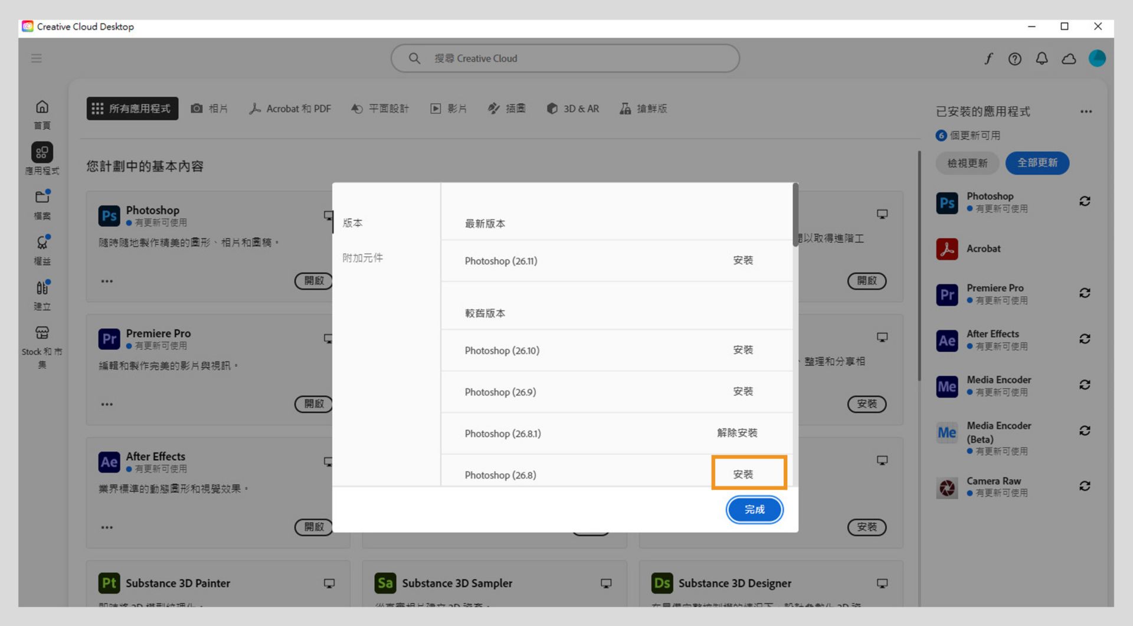
Task: Open the hamburger menu icon
Action: click(x=37, y=58)
